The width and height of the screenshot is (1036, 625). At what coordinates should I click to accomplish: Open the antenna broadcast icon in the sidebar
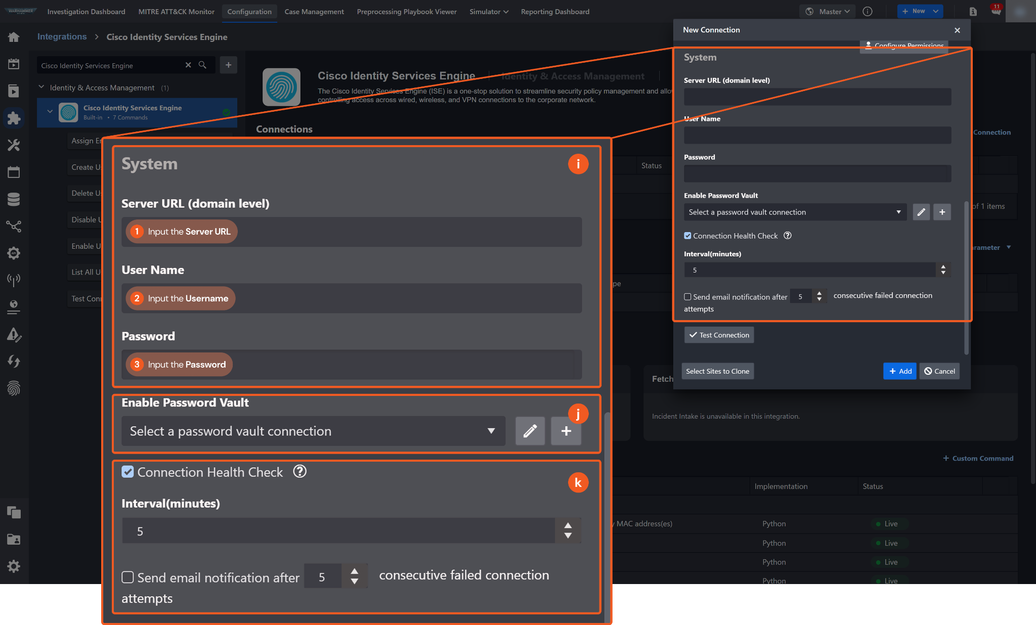point(14,280)
